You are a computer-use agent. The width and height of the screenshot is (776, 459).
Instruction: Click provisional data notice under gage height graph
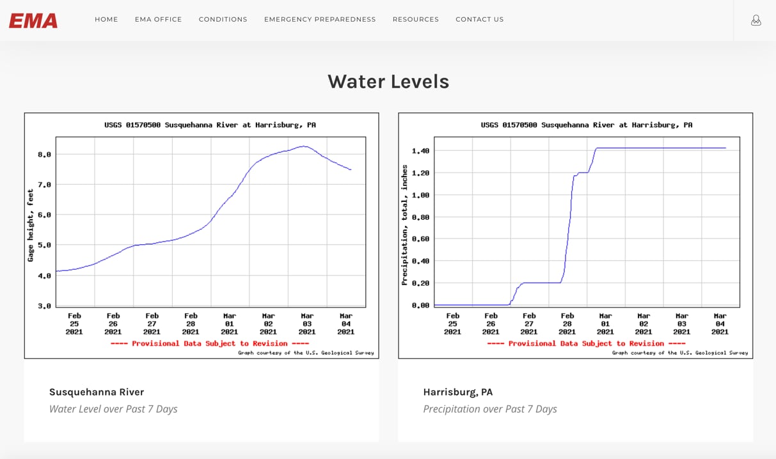(x=210, y=344)
